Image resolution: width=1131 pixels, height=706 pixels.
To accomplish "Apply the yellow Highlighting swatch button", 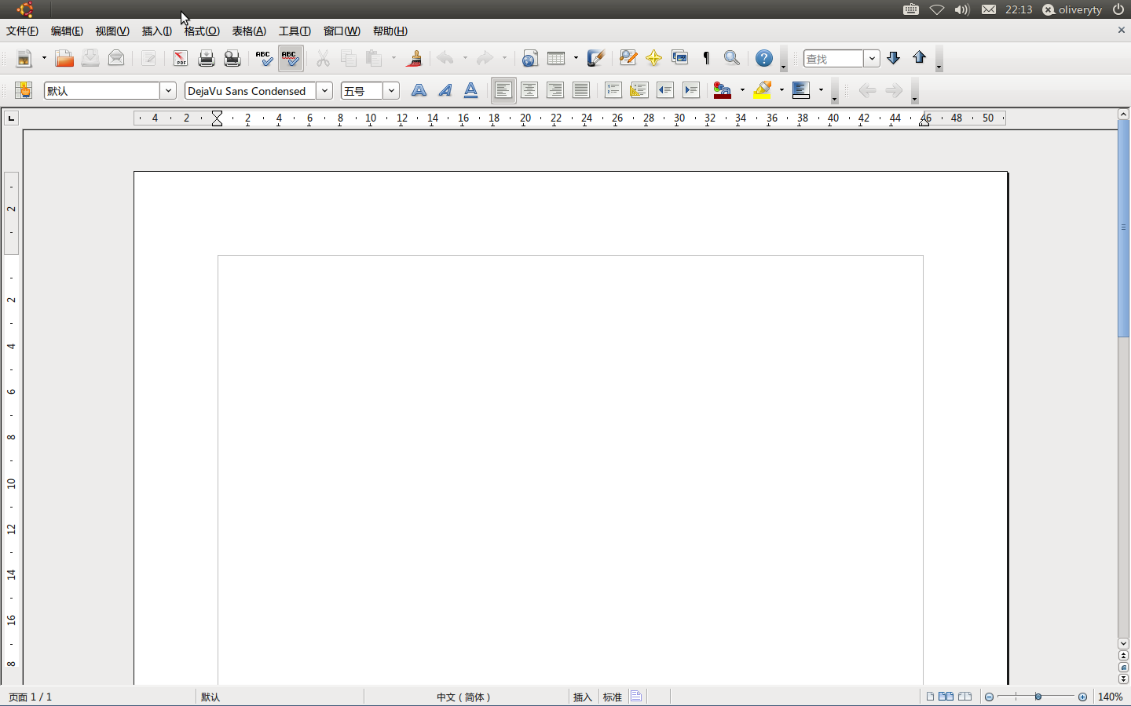I will point(762,90).
